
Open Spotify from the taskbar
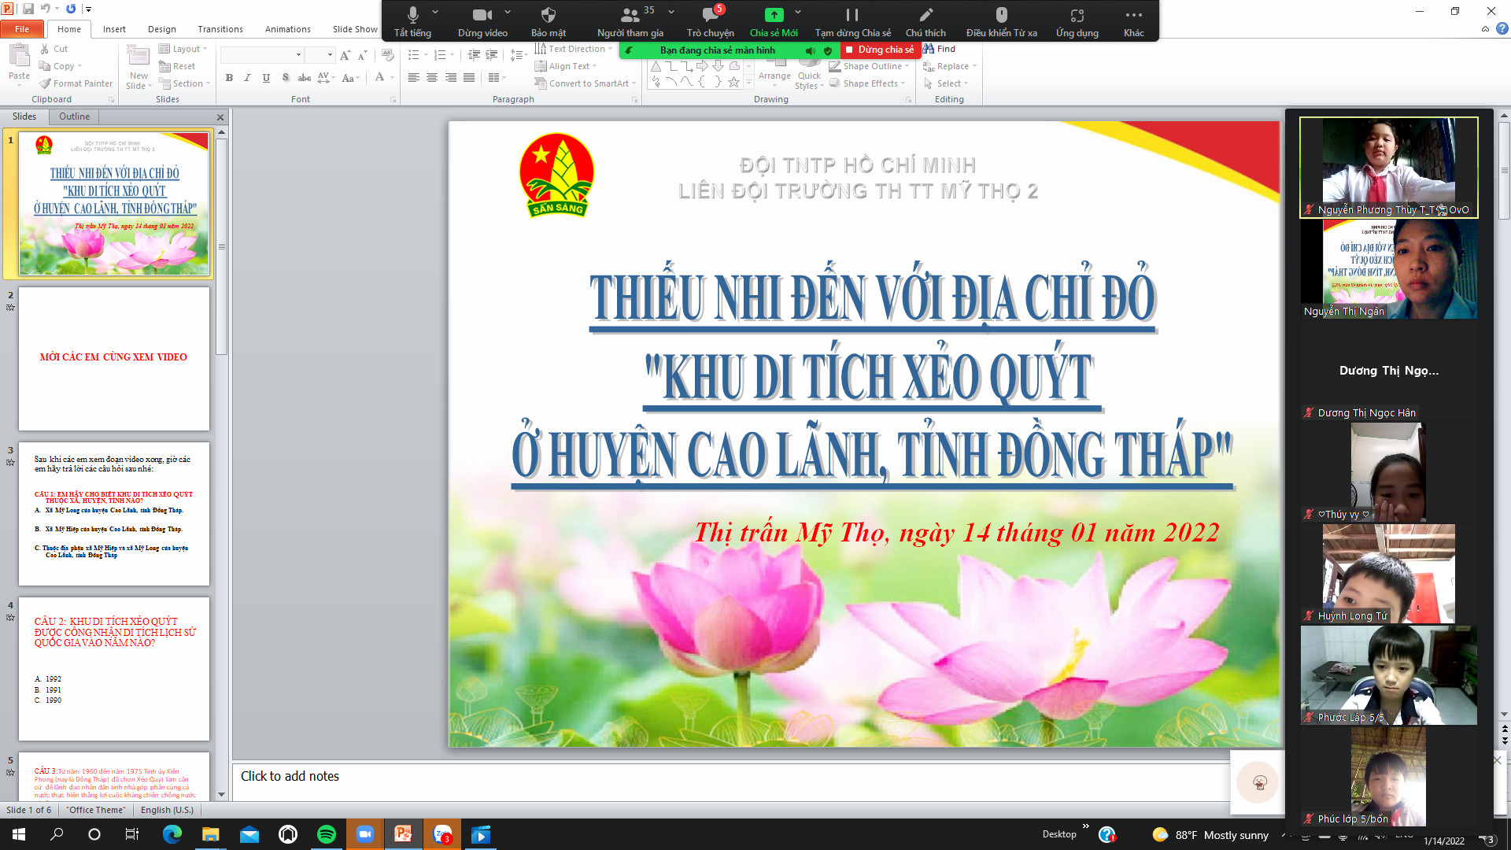coord(327,834)
